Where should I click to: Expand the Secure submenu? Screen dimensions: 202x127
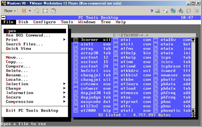(x=35, y=97)
